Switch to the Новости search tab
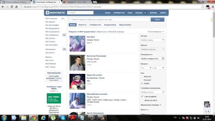The image size is (215, 121). pos(82,25)
